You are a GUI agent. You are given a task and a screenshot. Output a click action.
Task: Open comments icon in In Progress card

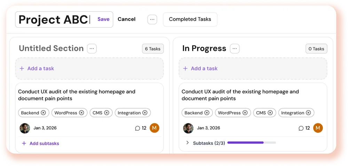coord(301,128)
